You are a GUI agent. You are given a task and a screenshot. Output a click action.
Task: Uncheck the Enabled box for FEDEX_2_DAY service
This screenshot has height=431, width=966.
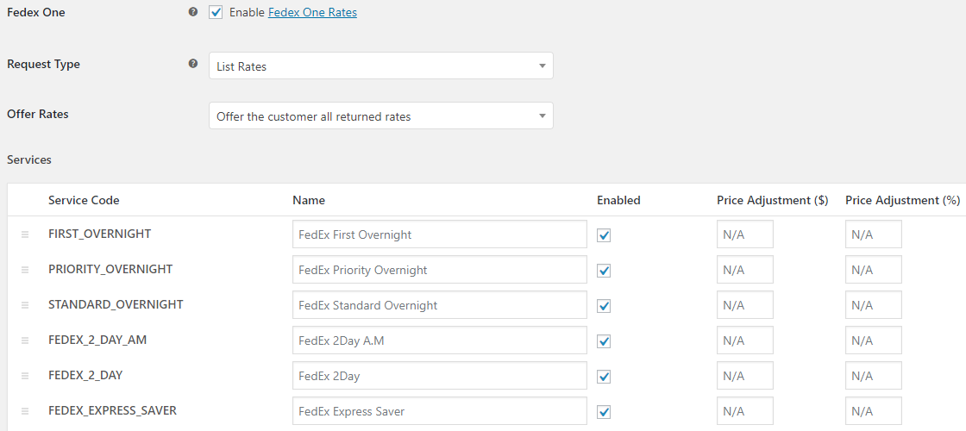(x=604, y=376)
